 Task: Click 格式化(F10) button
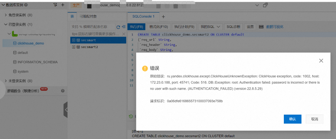pyautogui.click(x=159, y=27)
